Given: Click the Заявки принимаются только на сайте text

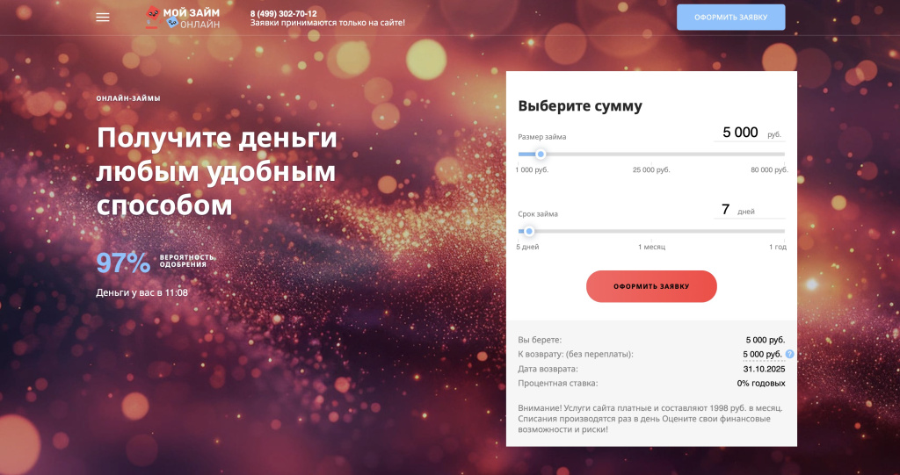Looking at the screenshot, I should [328, 23].
